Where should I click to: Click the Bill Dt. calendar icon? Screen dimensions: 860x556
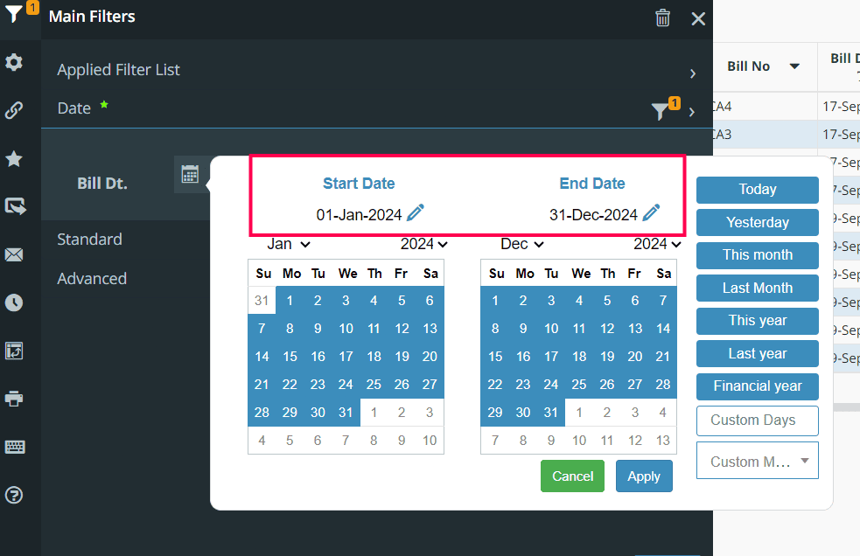coord(190,174)
